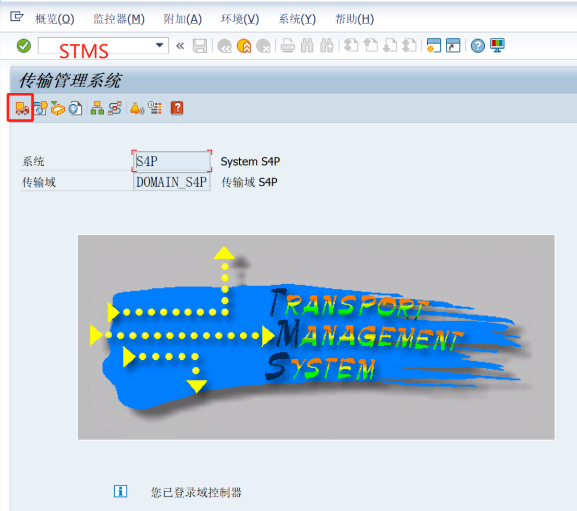Open the import history document-clock icon

pyautogui.click(x=75, y=108)
